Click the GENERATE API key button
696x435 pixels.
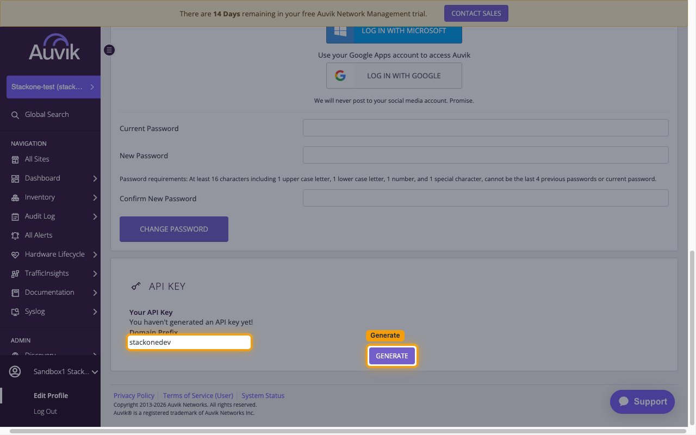(x=392, y=356)
